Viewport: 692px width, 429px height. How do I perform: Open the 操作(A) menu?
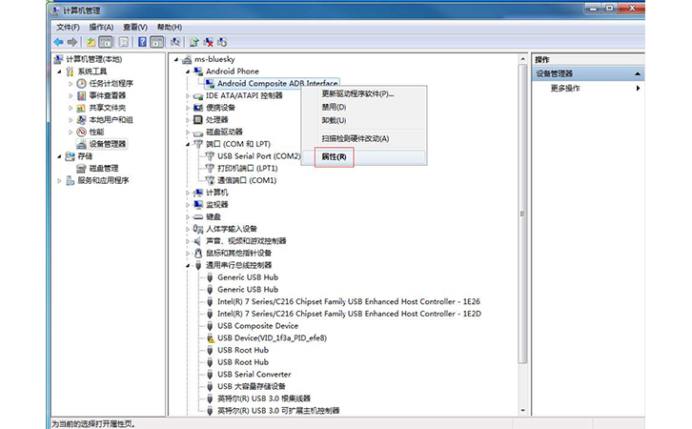coord(101,28)
